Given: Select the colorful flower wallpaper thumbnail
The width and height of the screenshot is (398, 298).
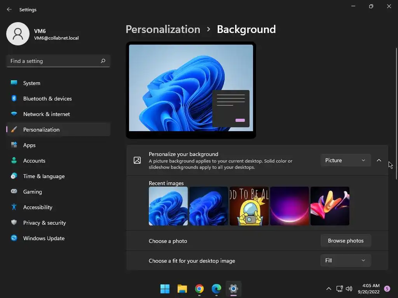Looking at the screenshot, I should [330, 206].
